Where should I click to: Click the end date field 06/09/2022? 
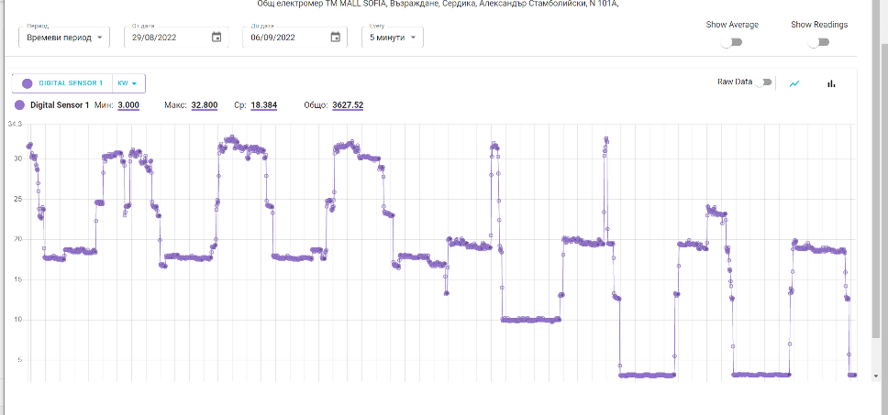click(294, 38)
